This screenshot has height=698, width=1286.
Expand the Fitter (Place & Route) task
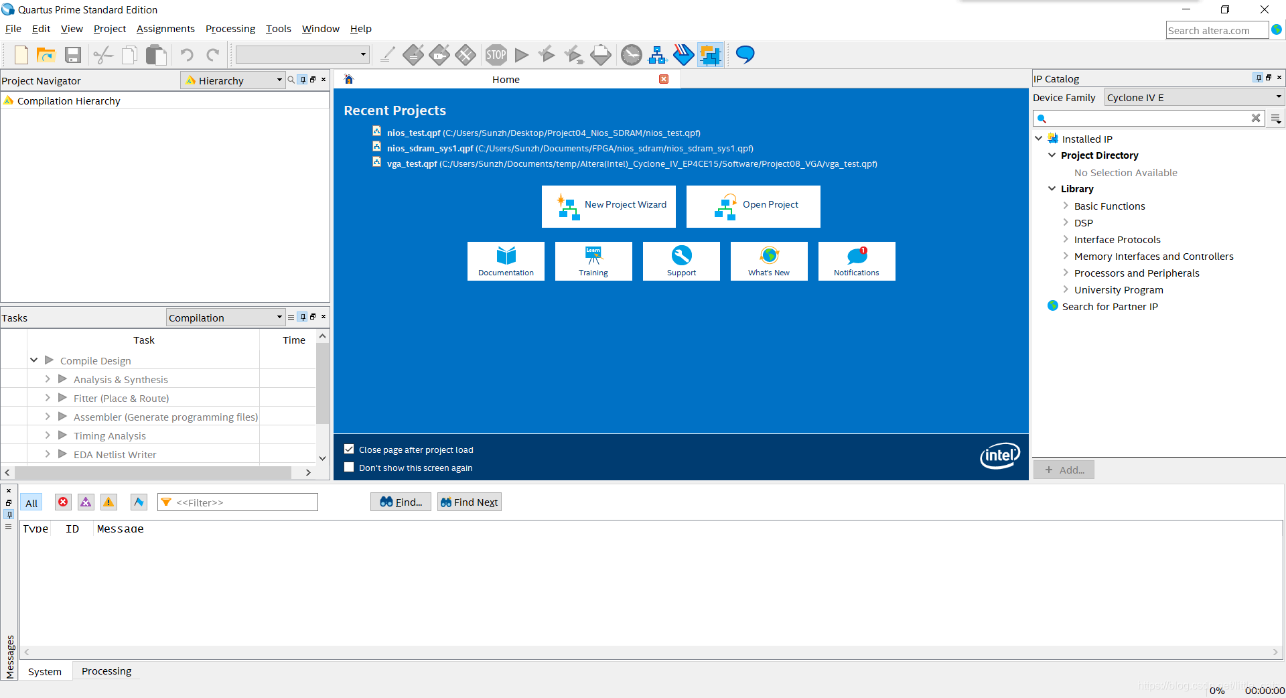coord(48,398)
